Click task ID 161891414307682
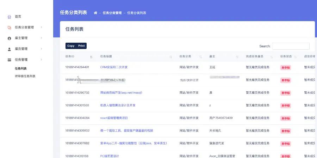The width and height of the screenshot is (317, 158). [77, 143]
